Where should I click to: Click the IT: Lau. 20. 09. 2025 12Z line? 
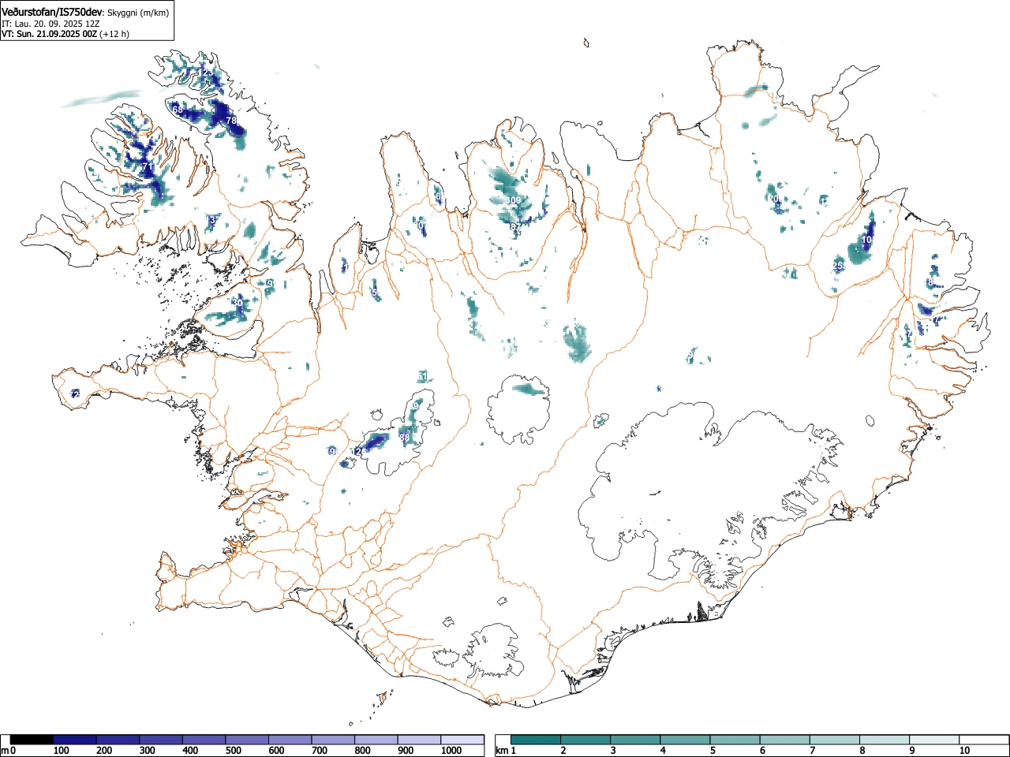coord(50,24)
